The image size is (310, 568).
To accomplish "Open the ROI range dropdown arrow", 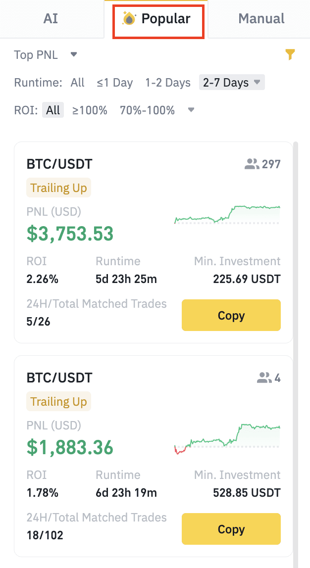I will [191, 110].
